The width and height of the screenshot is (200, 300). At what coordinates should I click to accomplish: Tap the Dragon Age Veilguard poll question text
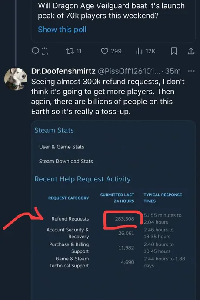pos(111,11)
